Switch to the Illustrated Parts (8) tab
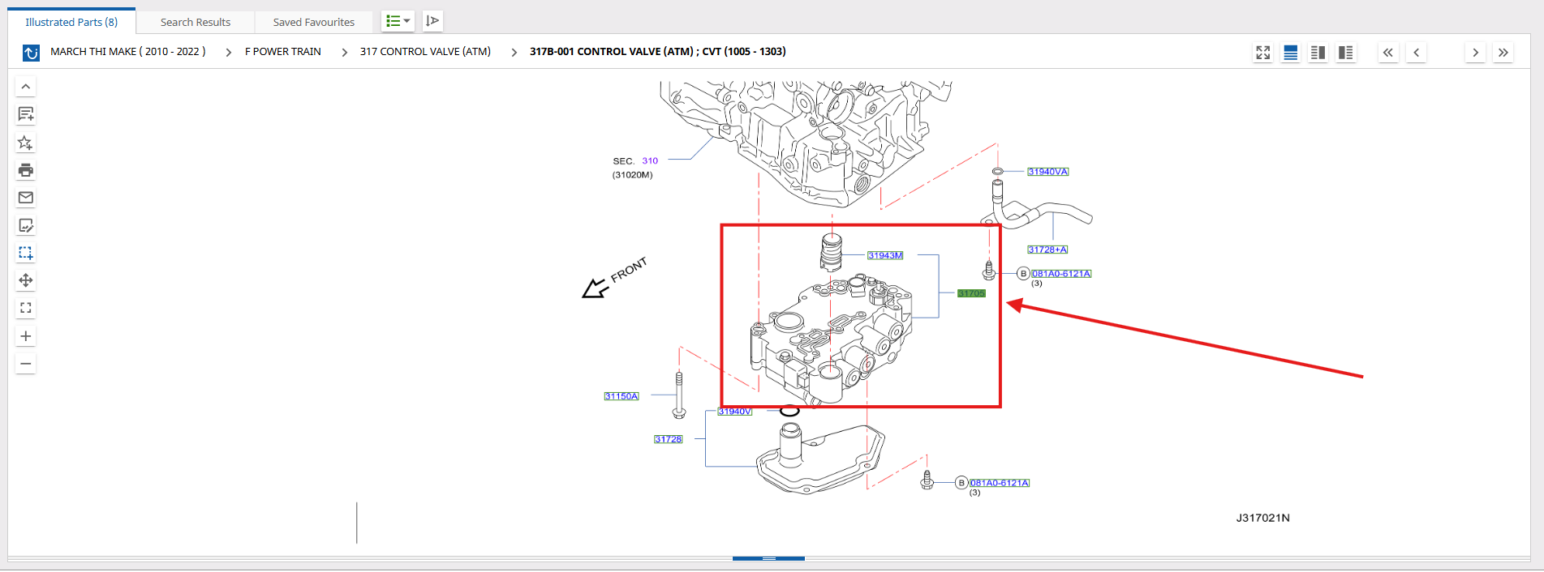1544x572 pixels. click(x=71, y=22)
